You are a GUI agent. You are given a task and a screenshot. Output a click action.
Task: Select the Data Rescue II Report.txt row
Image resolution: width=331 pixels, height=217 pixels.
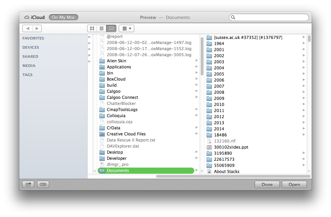tap(149, 140)
